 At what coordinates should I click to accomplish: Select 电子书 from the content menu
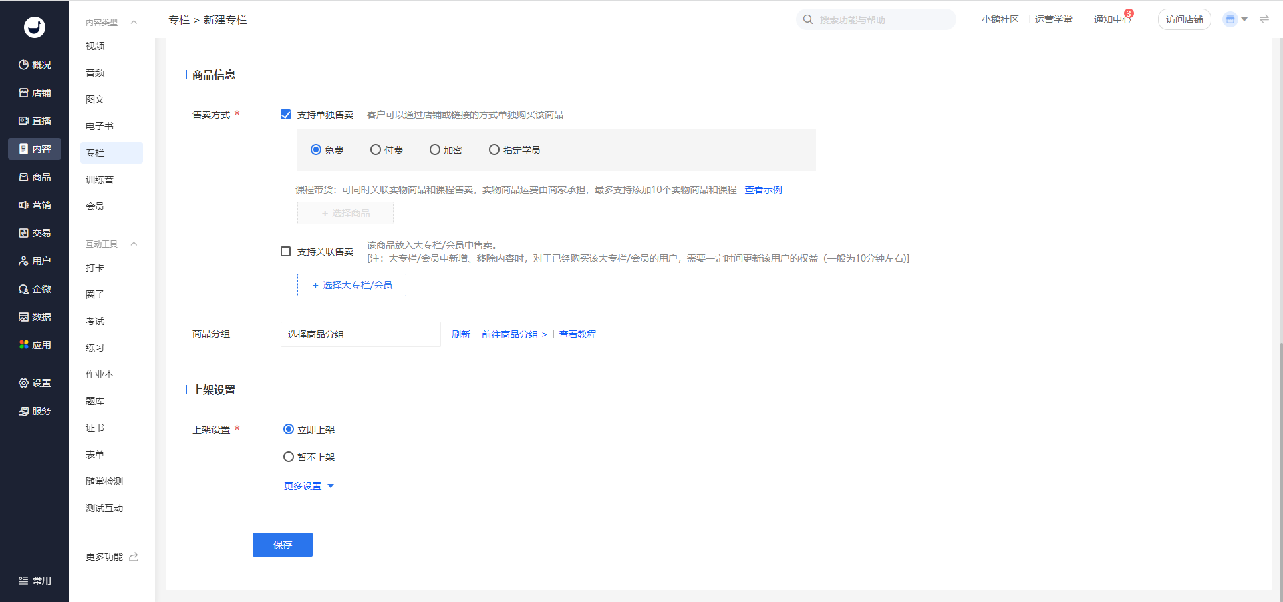[100, 126]
